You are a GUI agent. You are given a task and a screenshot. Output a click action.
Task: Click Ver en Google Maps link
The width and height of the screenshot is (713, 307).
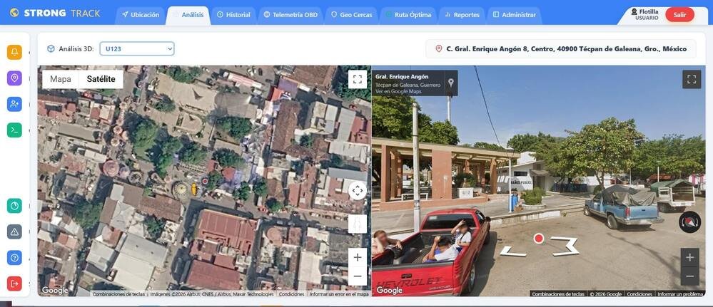coord(398,91)
